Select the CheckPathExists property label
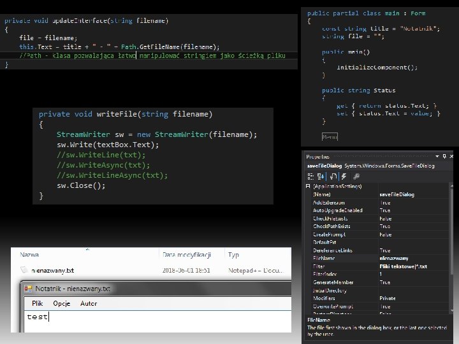 click(331, 226)
